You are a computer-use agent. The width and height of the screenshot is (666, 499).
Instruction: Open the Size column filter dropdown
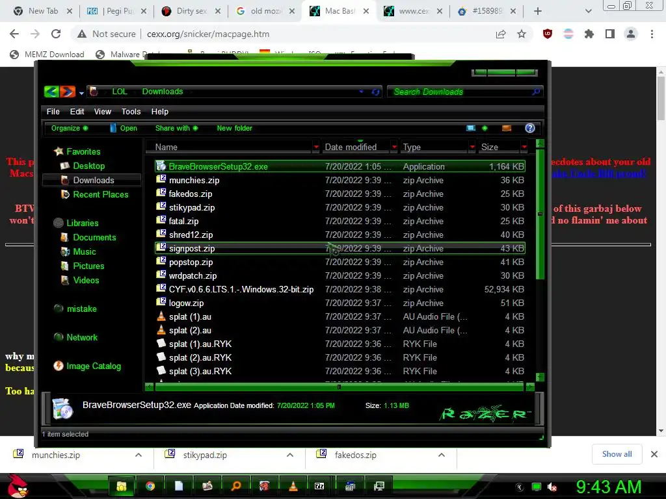524,147
